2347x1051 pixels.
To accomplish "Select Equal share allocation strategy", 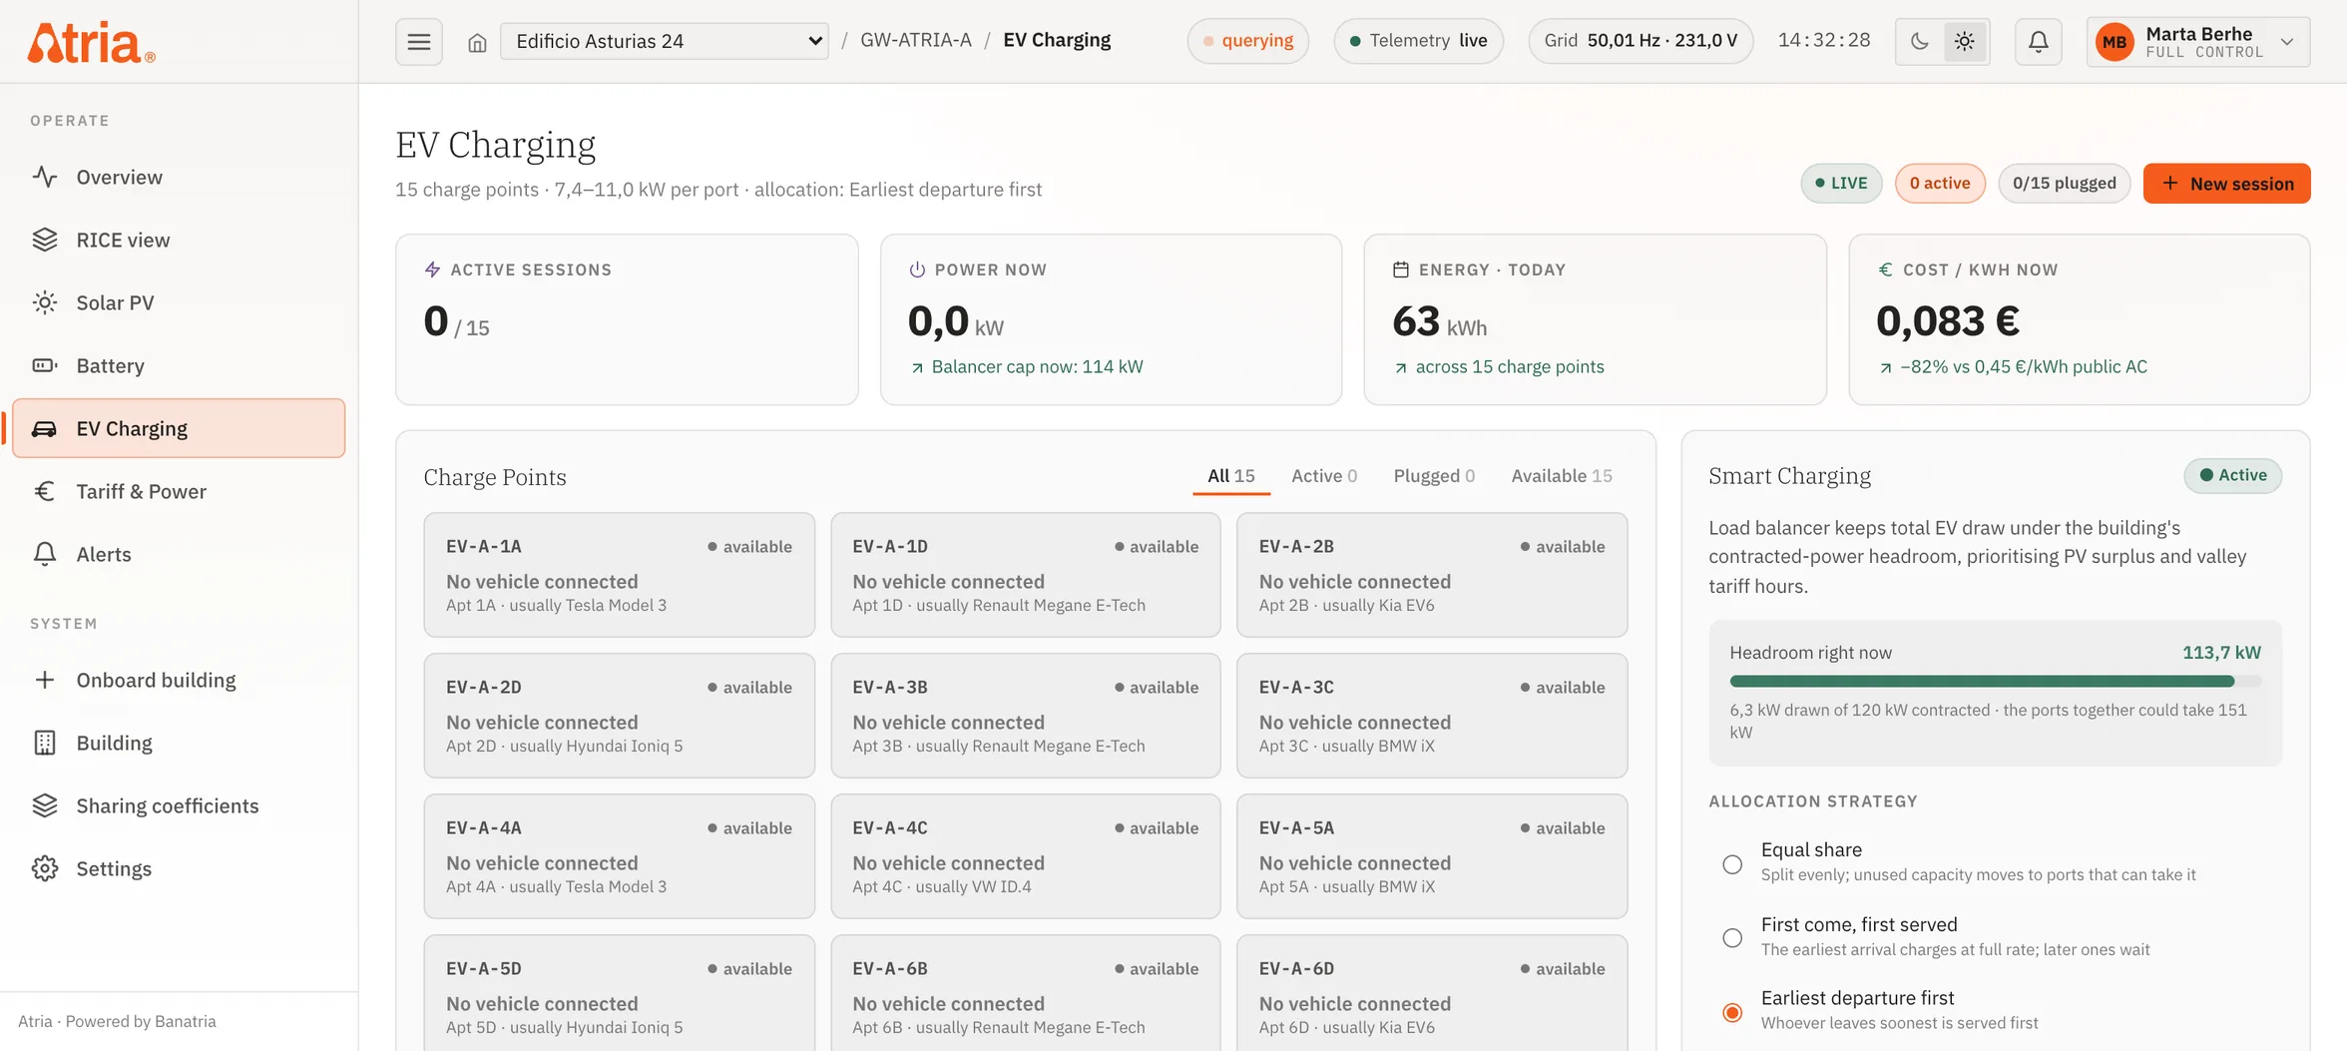I will [x=1732, y=864].
